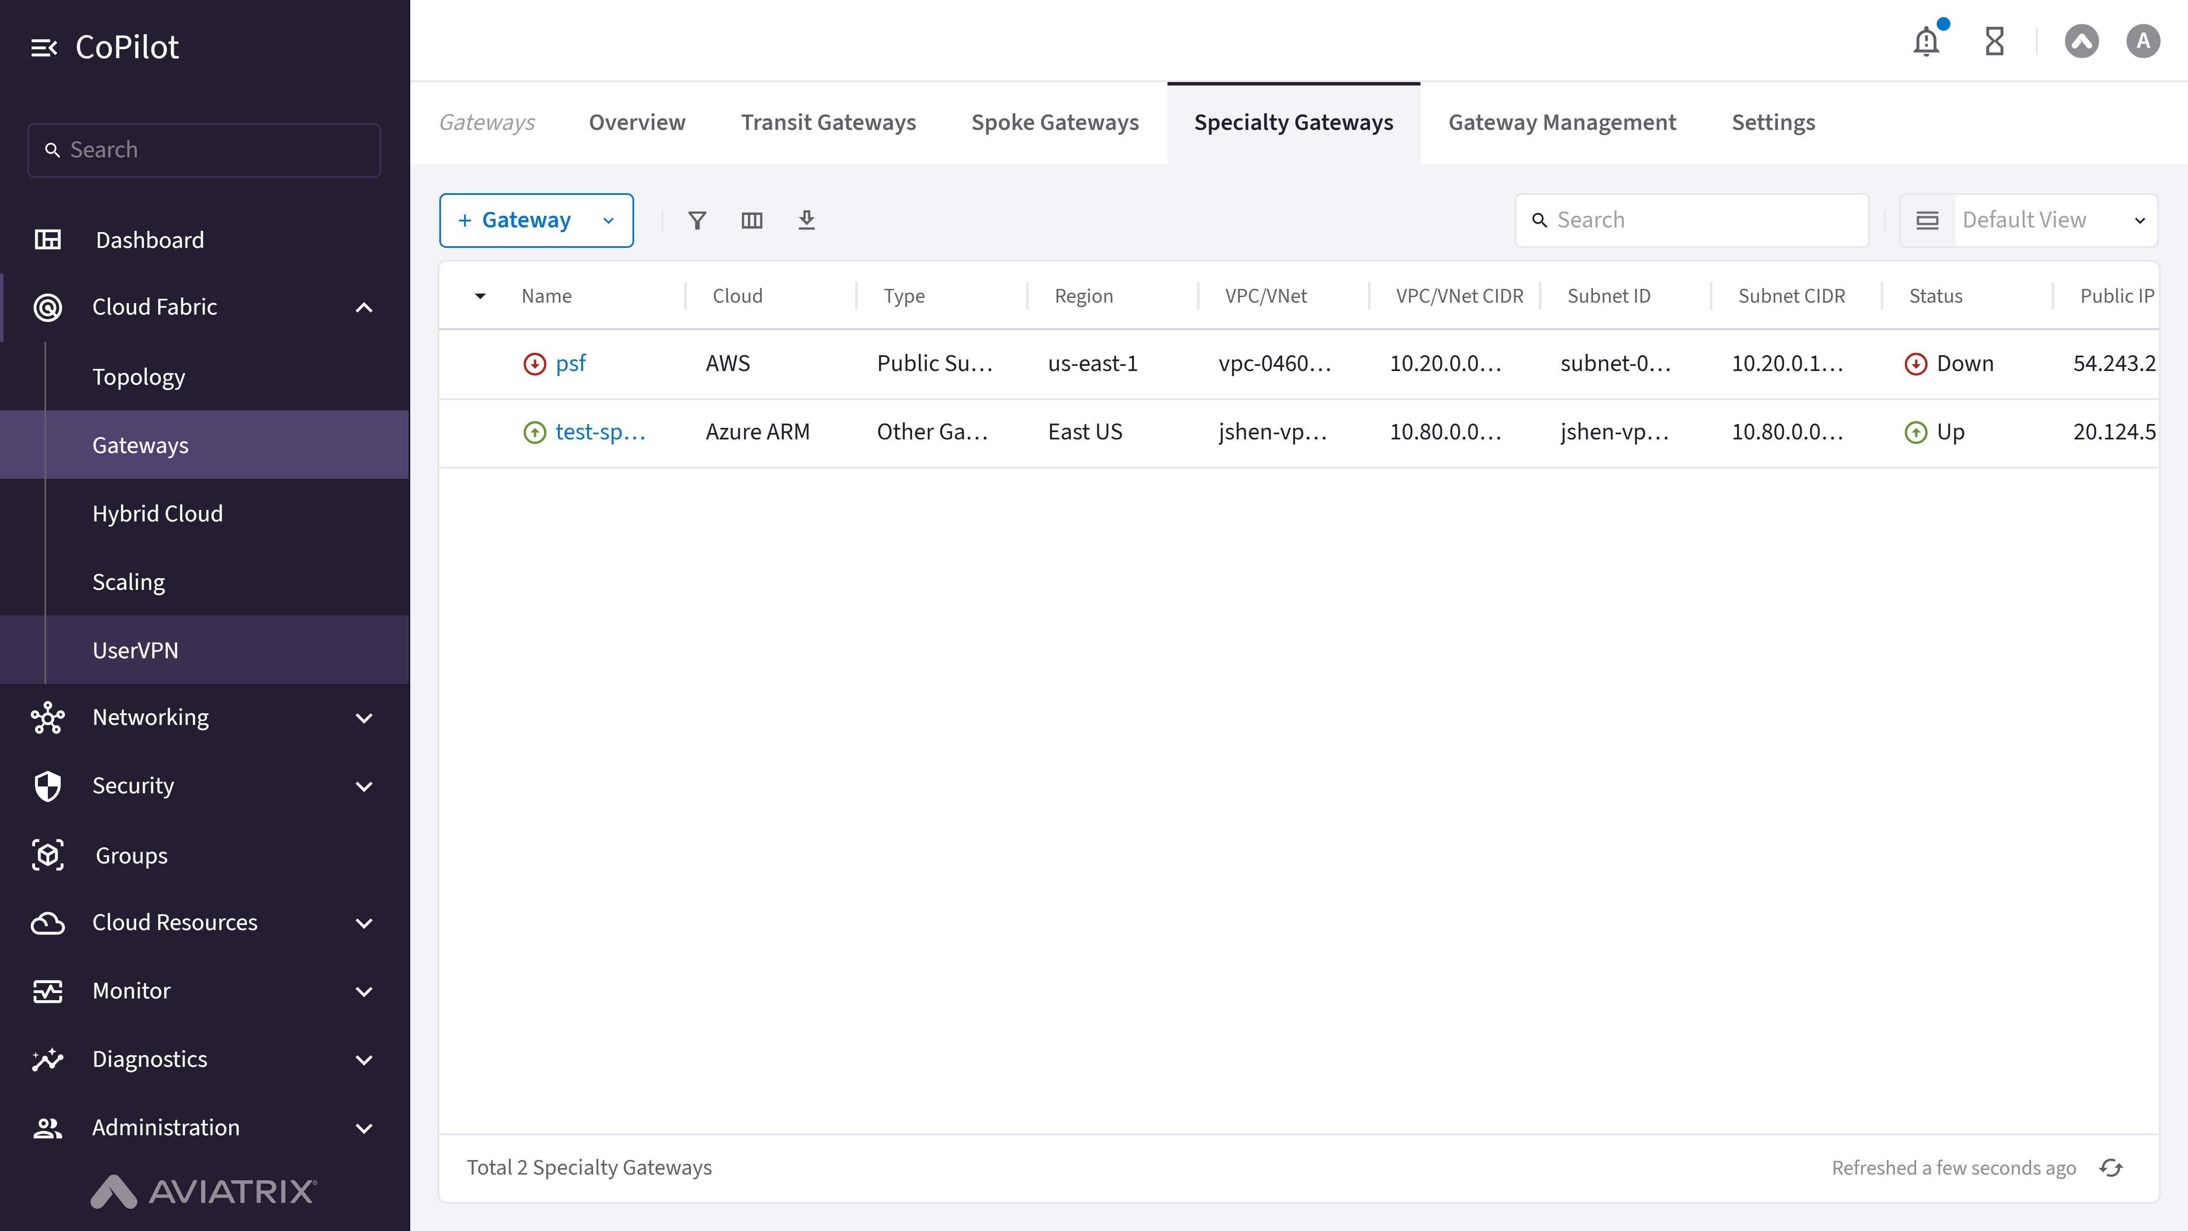
Task: Open the column chooser icon
Action: tap(752, 221)
